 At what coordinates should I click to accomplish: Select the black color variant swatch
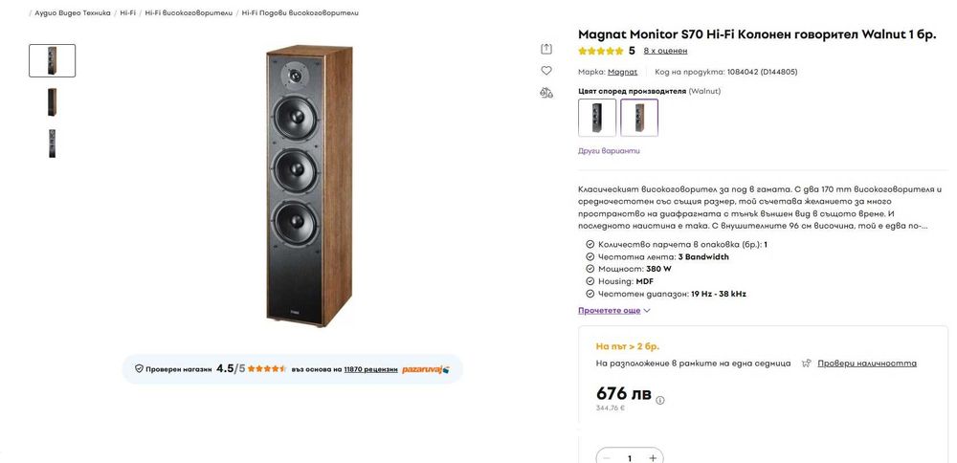coord(597,118)
